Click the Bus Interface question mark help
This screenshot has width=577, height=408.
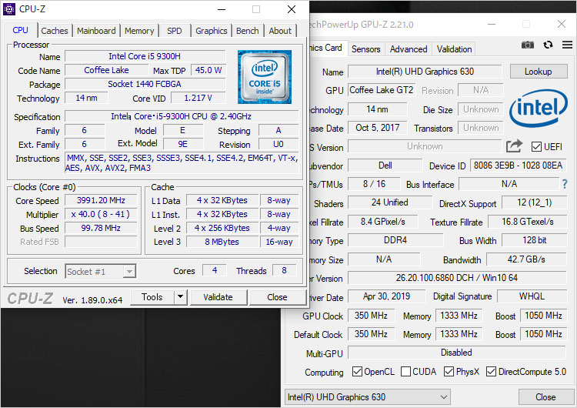click(x=565, y=184)
